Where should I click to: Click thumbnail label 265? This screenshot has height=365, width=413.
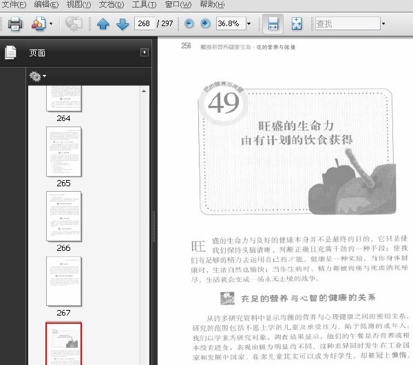63,183
